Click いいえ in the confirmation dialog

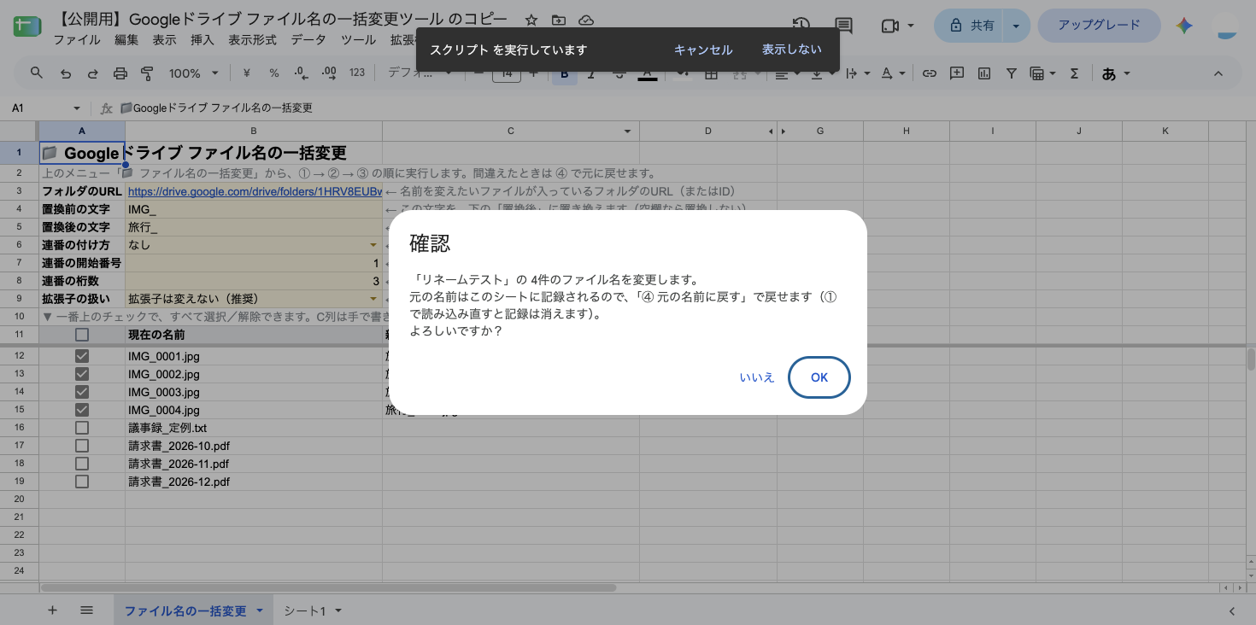[757, 377]
